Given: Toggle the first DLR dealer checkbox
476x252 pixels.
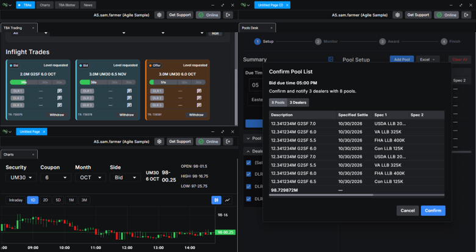Looking at the screenshot, I should click(248, 175).
